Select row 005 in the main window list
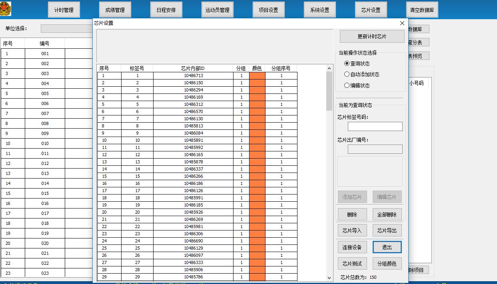 point(46,93)
